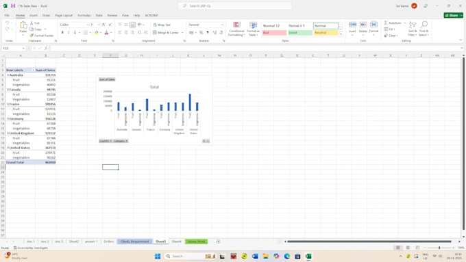The height and width of the screenshot is (262, 466).
Task: Collapse the Australia pivot group
Action: pyautogui.click(x=8, y=75)
